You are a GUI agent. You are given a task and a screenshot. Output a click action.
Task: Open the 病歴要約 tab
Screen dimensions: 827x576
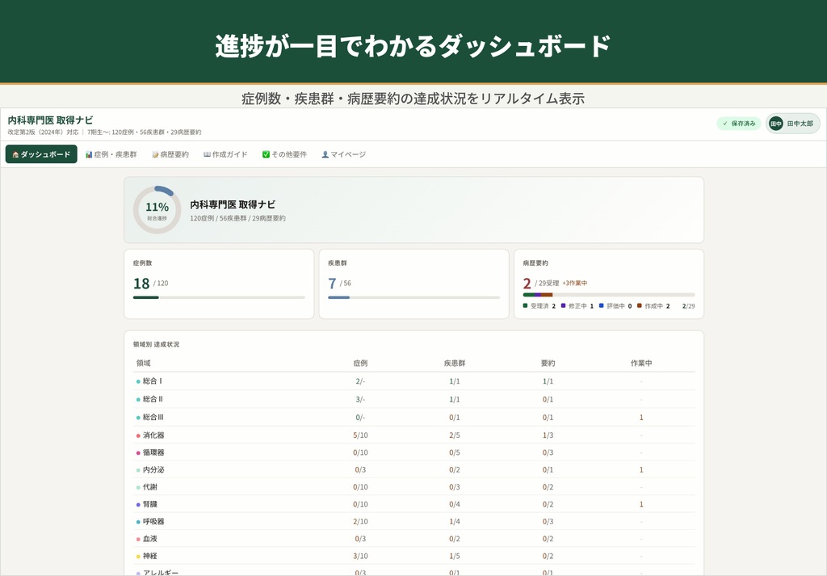click(x=170, y=154)
